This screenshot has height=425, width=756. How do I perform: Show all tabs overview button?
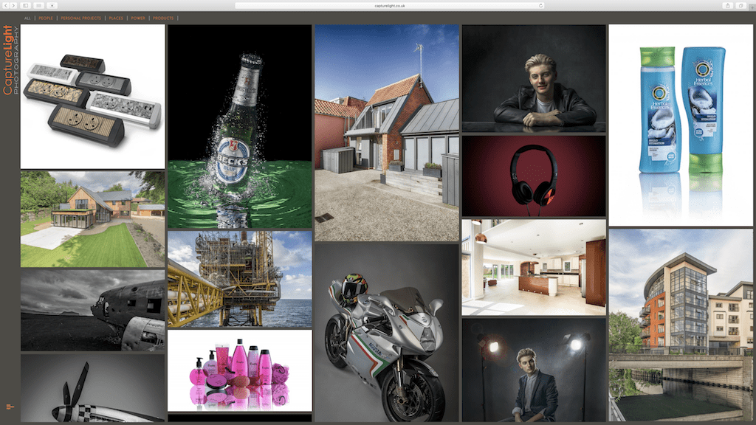[x=741, y=5]
